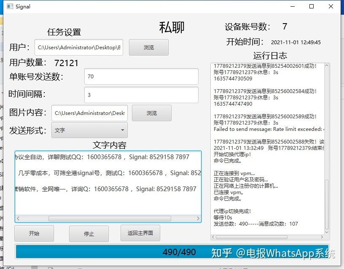Click the 返回主界面 button
Viewport: 344px width, 269px height.
point(140,233)
